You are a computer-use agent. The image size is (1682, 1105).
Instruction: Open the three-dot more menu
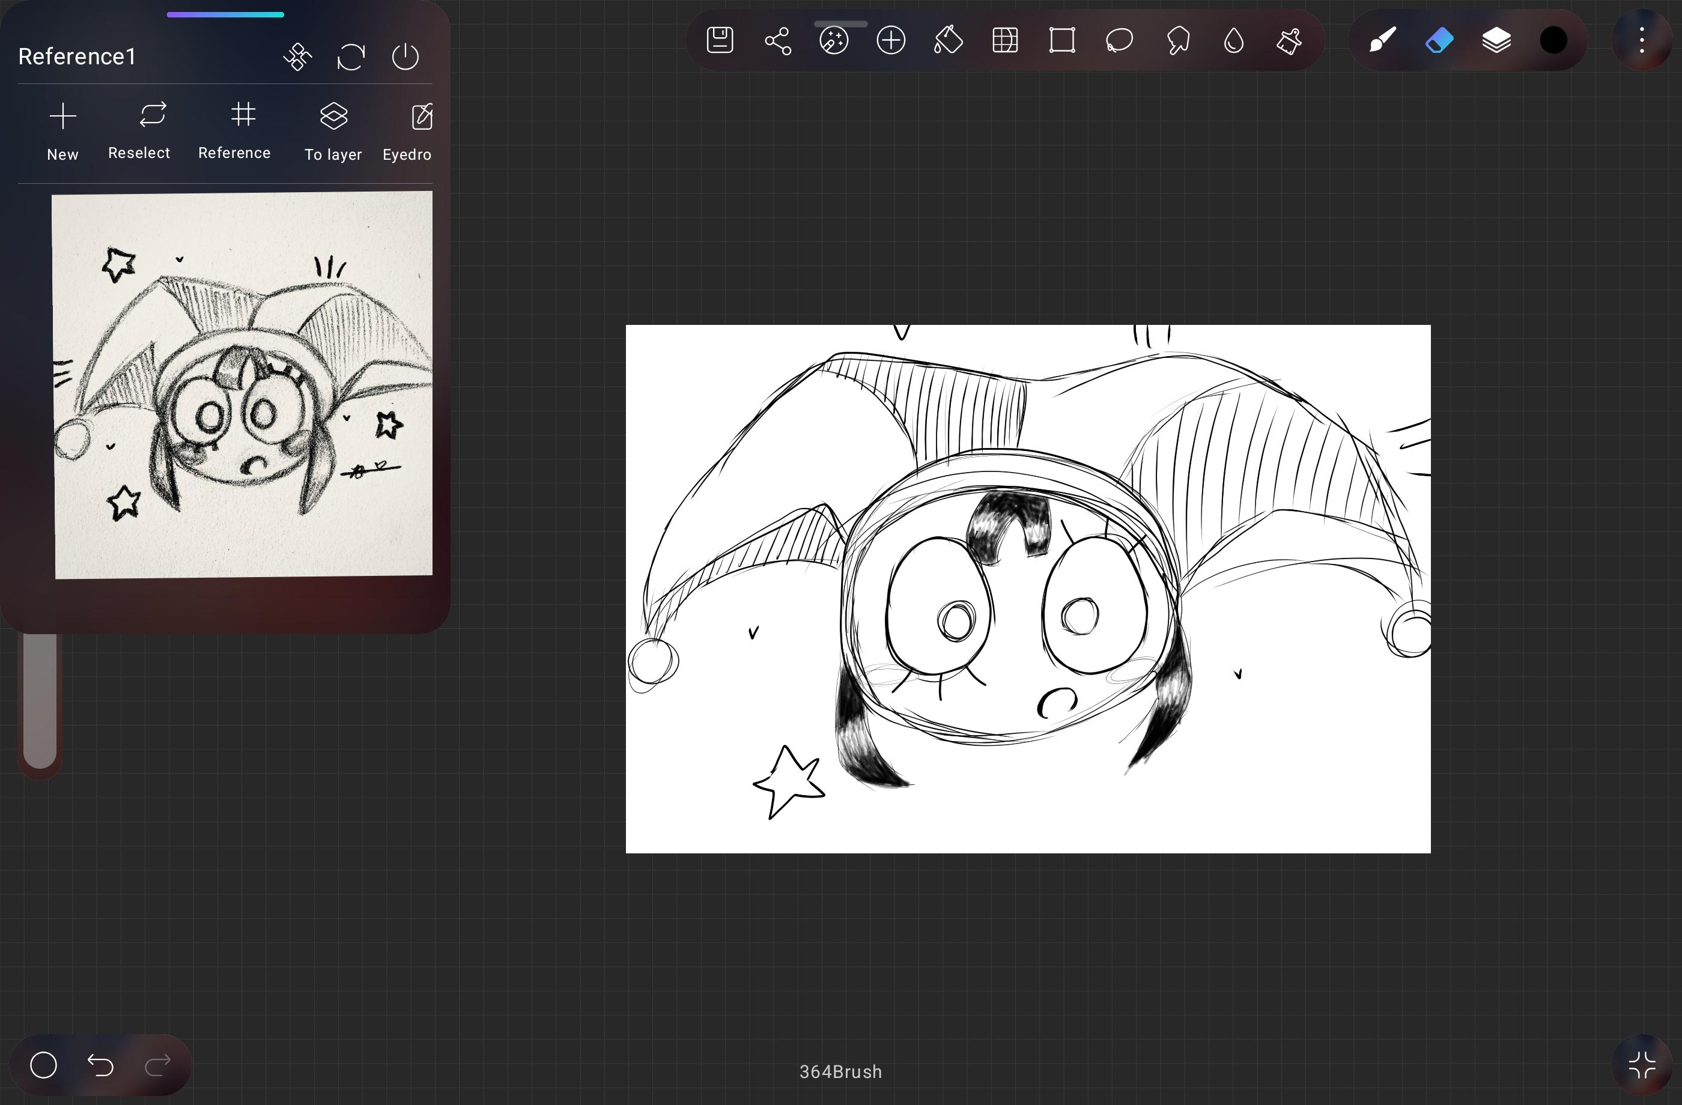tap(1642, 40)
